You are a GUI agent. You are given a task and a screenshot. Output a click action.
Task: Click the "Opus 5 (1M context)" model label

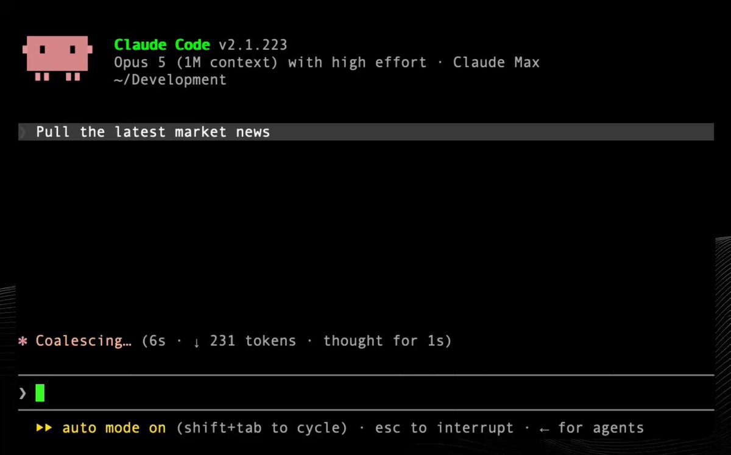click(x=196, y=62)
